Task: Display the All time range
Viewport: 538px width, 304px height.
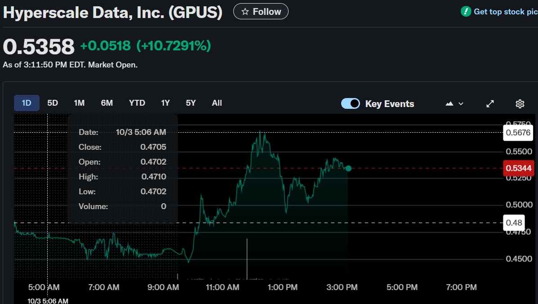Action: [x=217, y=103]
